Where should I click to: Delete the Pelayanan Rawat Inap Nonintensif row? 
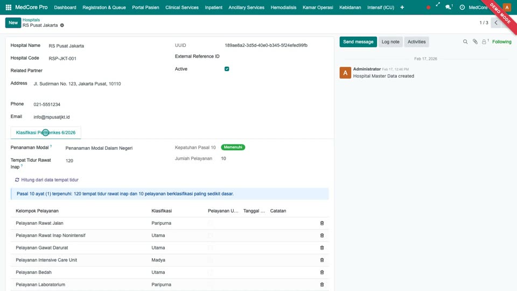click(322, 235)
